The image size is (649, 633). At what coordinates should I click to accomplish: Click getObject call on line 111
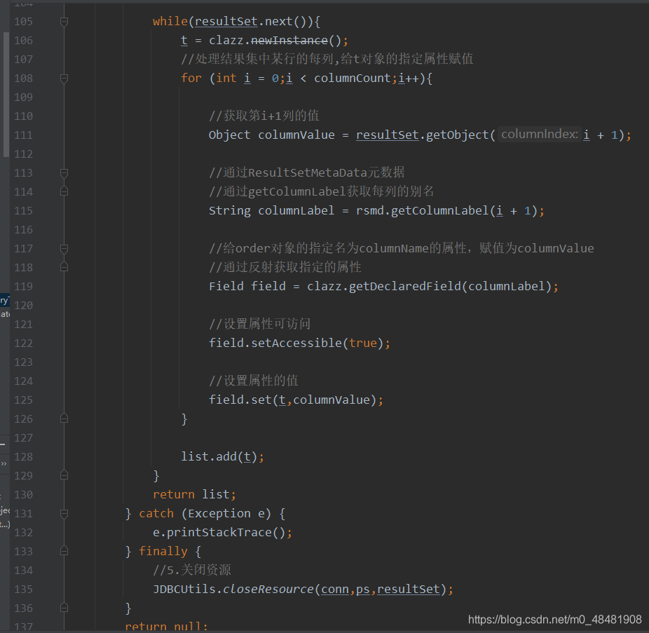(x=458, y=135)
